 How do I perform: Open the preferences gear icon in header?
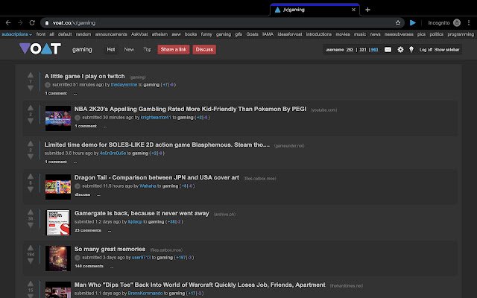click(x=401, y=50)
